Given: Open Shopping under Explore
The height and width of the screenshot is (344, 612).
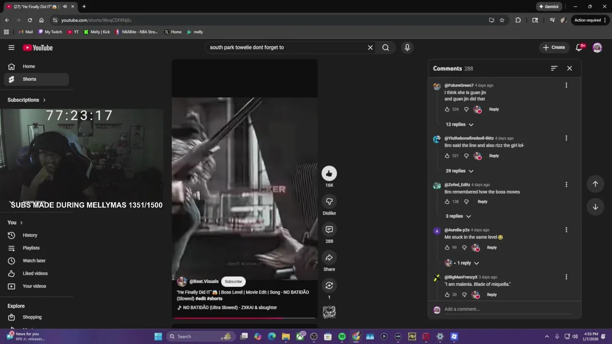Looking at the screenshot, I should (36, 317).
